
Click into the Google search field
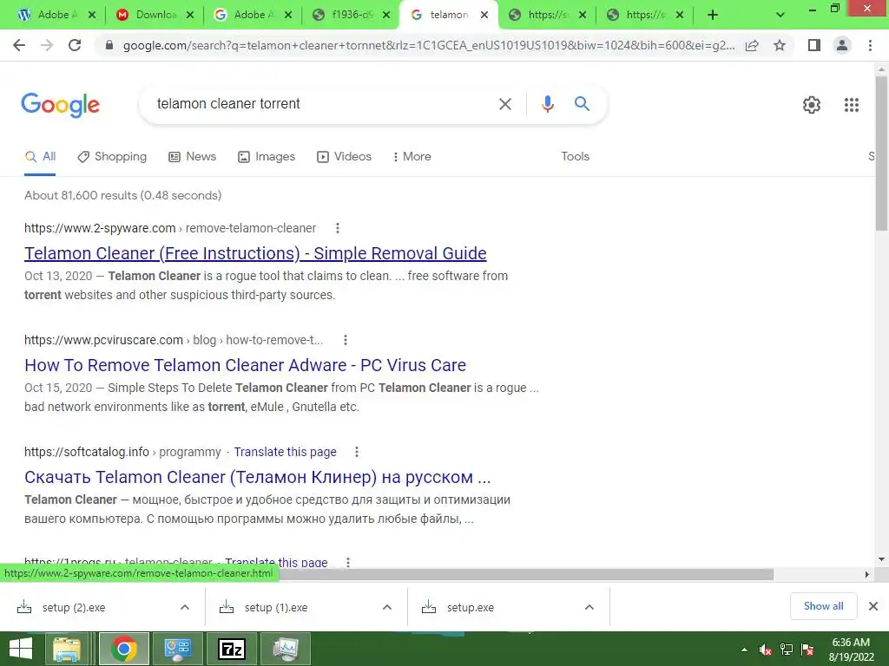pos(323,104)
